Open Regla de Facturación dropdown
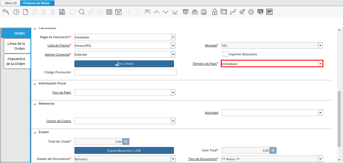The image size is (343, 163). (x=173, y=37)
